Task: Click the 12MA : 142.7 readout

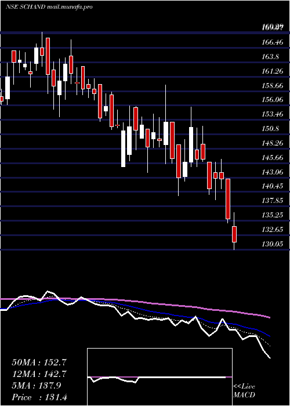Action: 39,374
